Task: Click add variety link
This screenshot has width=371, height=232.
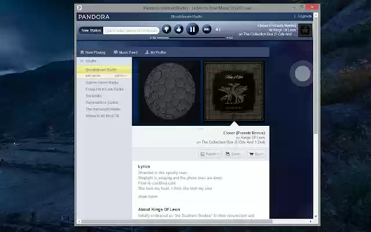Action: tap(93, 76)
